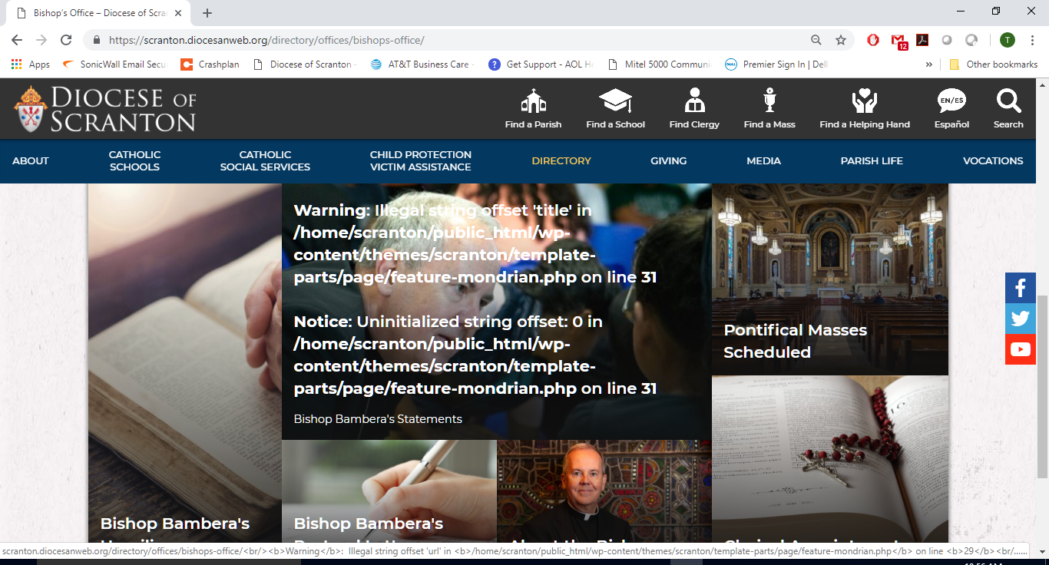Open the site Search magnifier icon
Screen dimensions: 1049x565
[x=1008, y=101]
